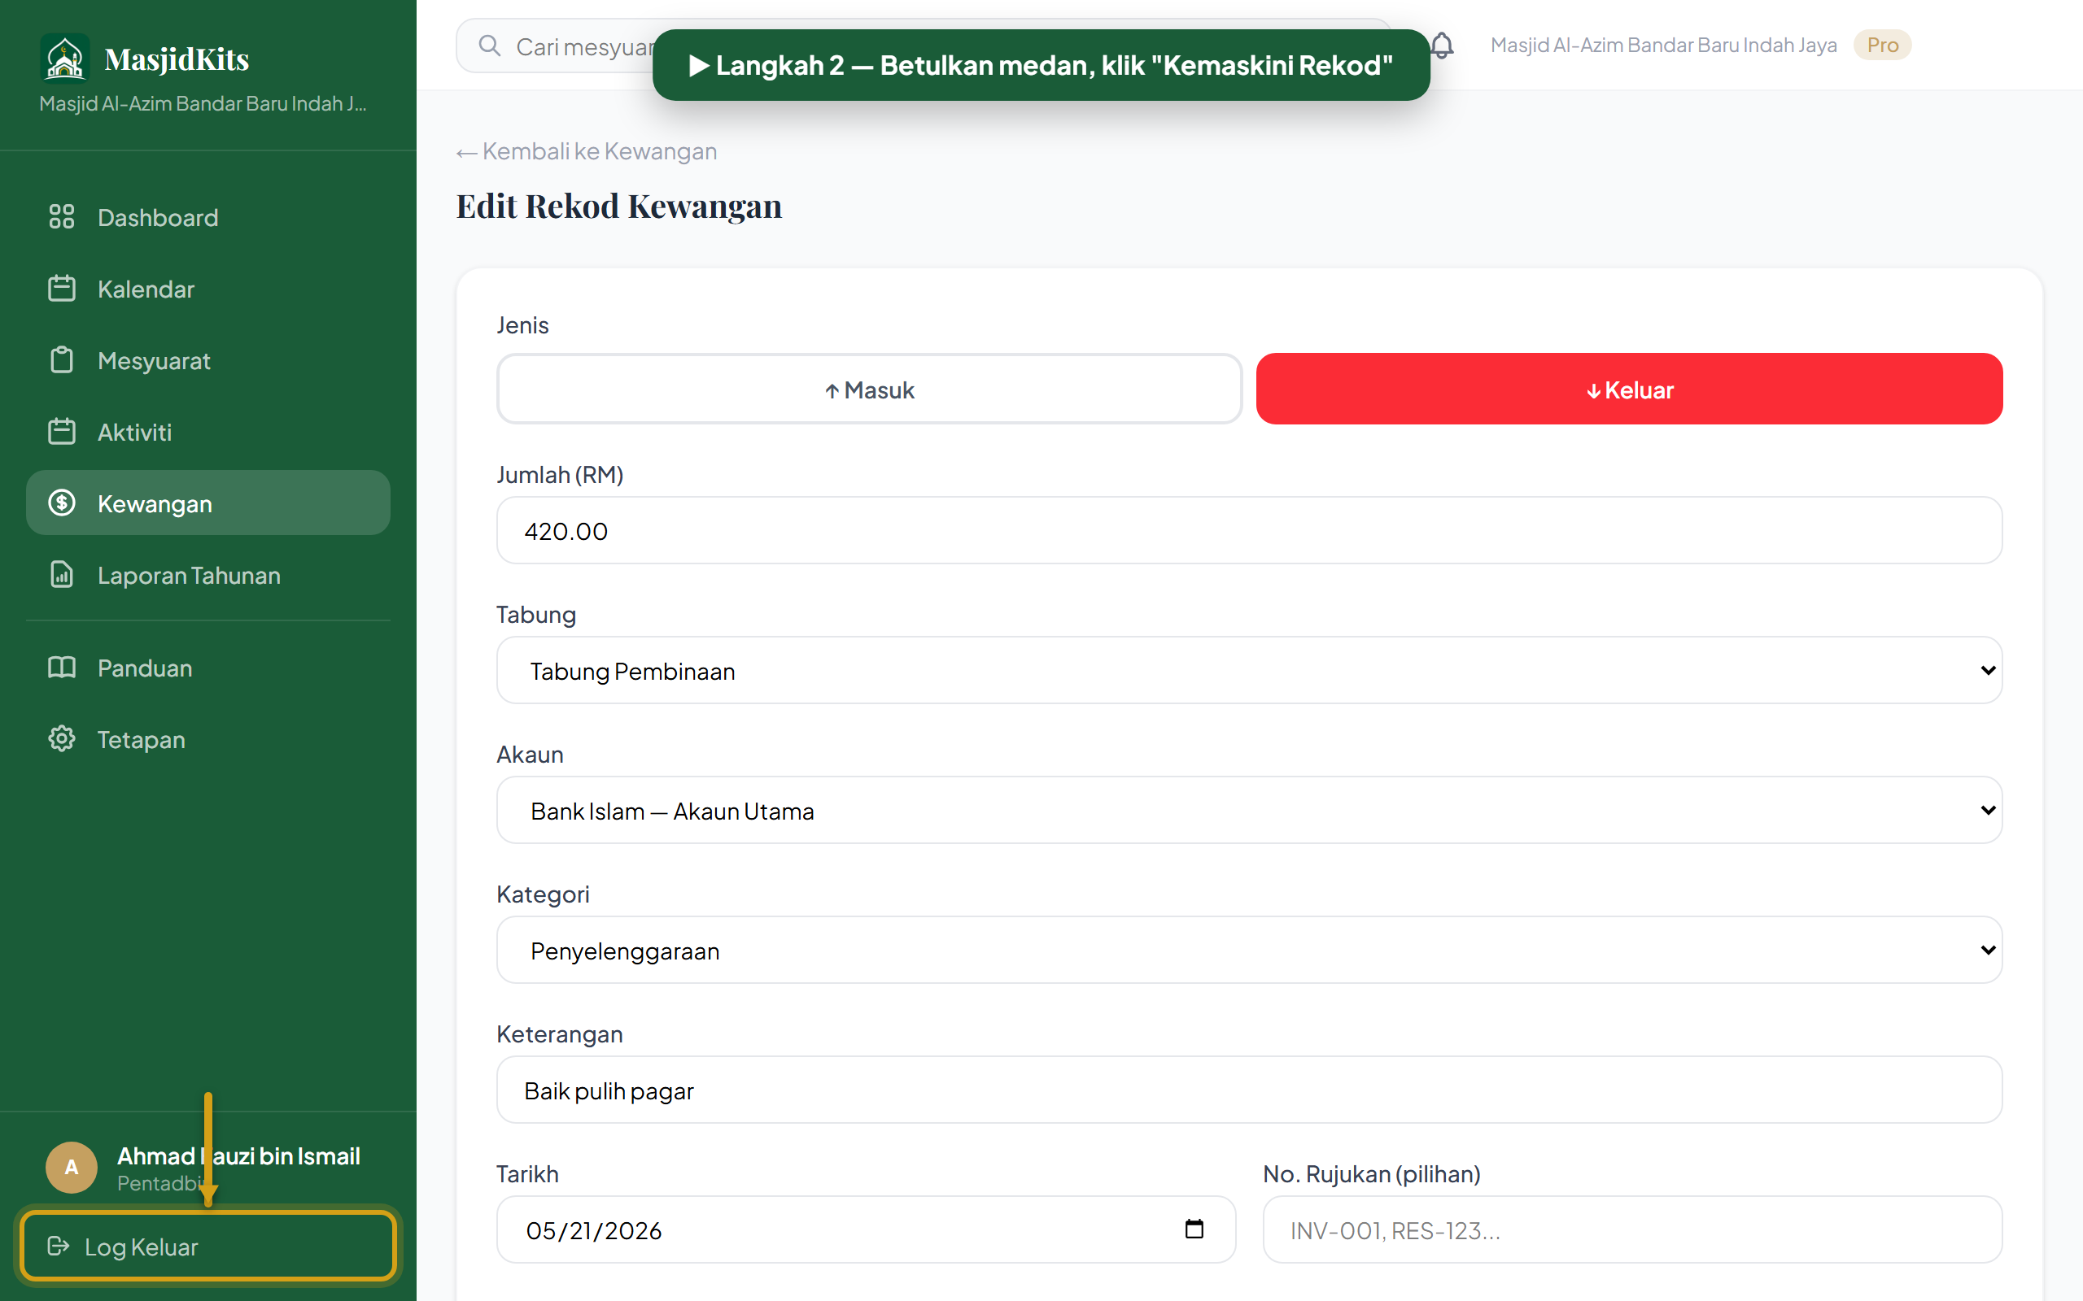The height and width of the screenshot is (1301, 2083).
Task: Click the search magnifier icon
Action: point(490,46)
